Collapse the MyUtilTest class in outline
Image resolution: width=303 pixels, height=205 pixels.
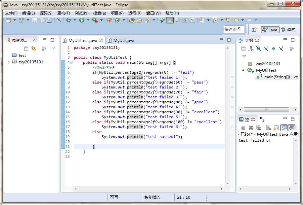243,70
